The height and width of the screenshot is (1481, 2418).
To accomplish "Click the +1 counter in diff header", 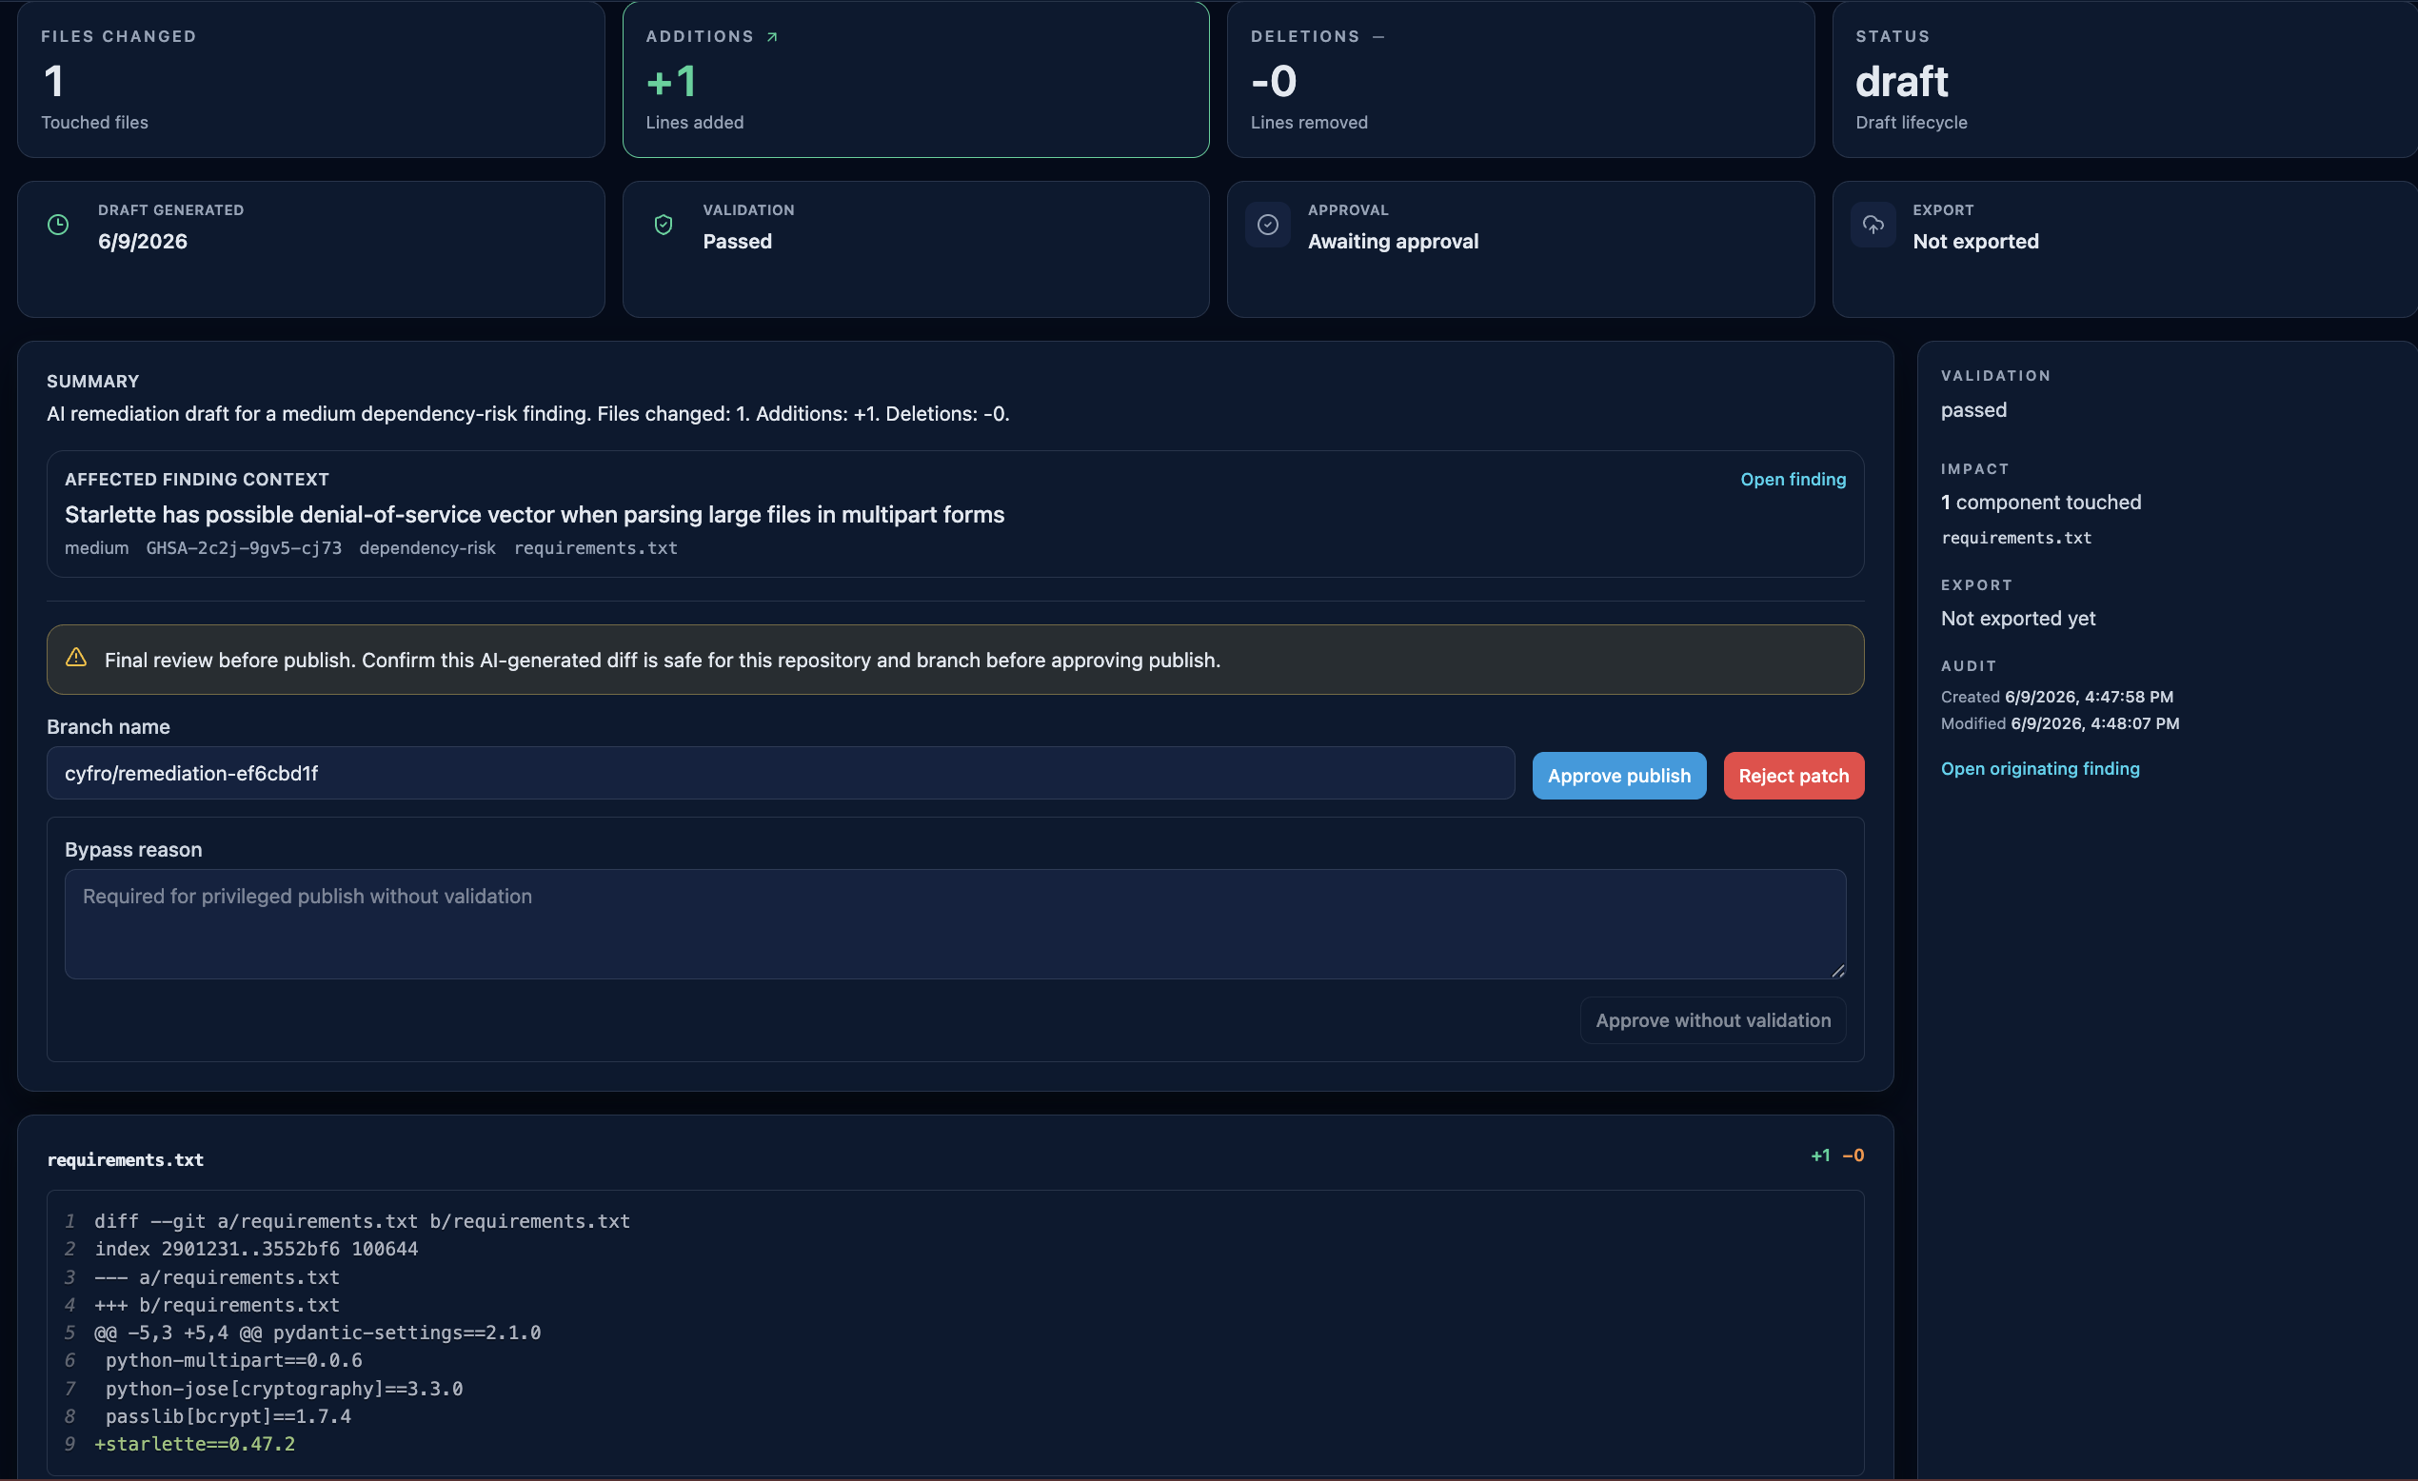I will 1820,1155.
